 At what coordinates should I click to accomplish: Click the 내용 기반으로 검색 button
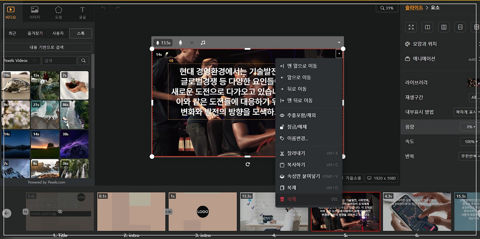pos(47,47)
